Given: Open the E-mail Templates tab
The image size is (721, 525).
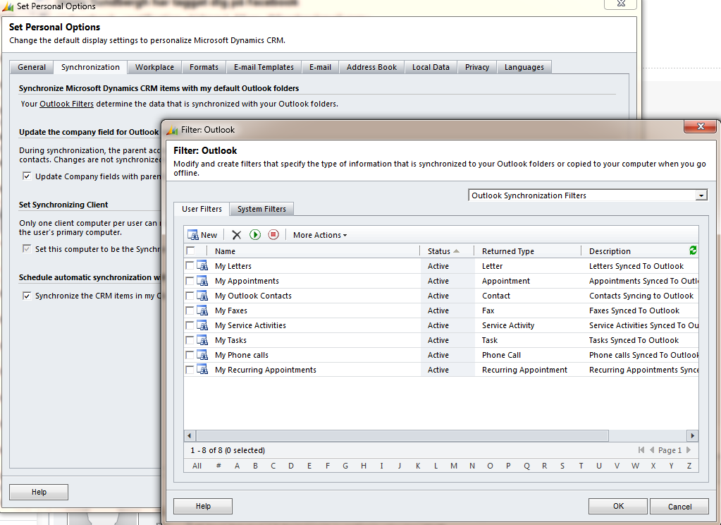Looking at the screenshot, I should 264,67.
